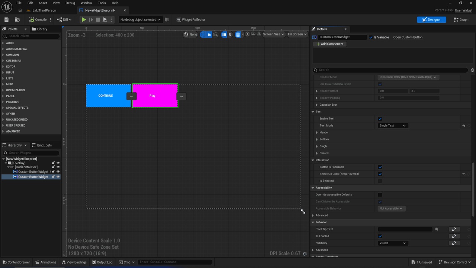Hide CustomButtonWidget_4 using its eye icon

point(58,172)
